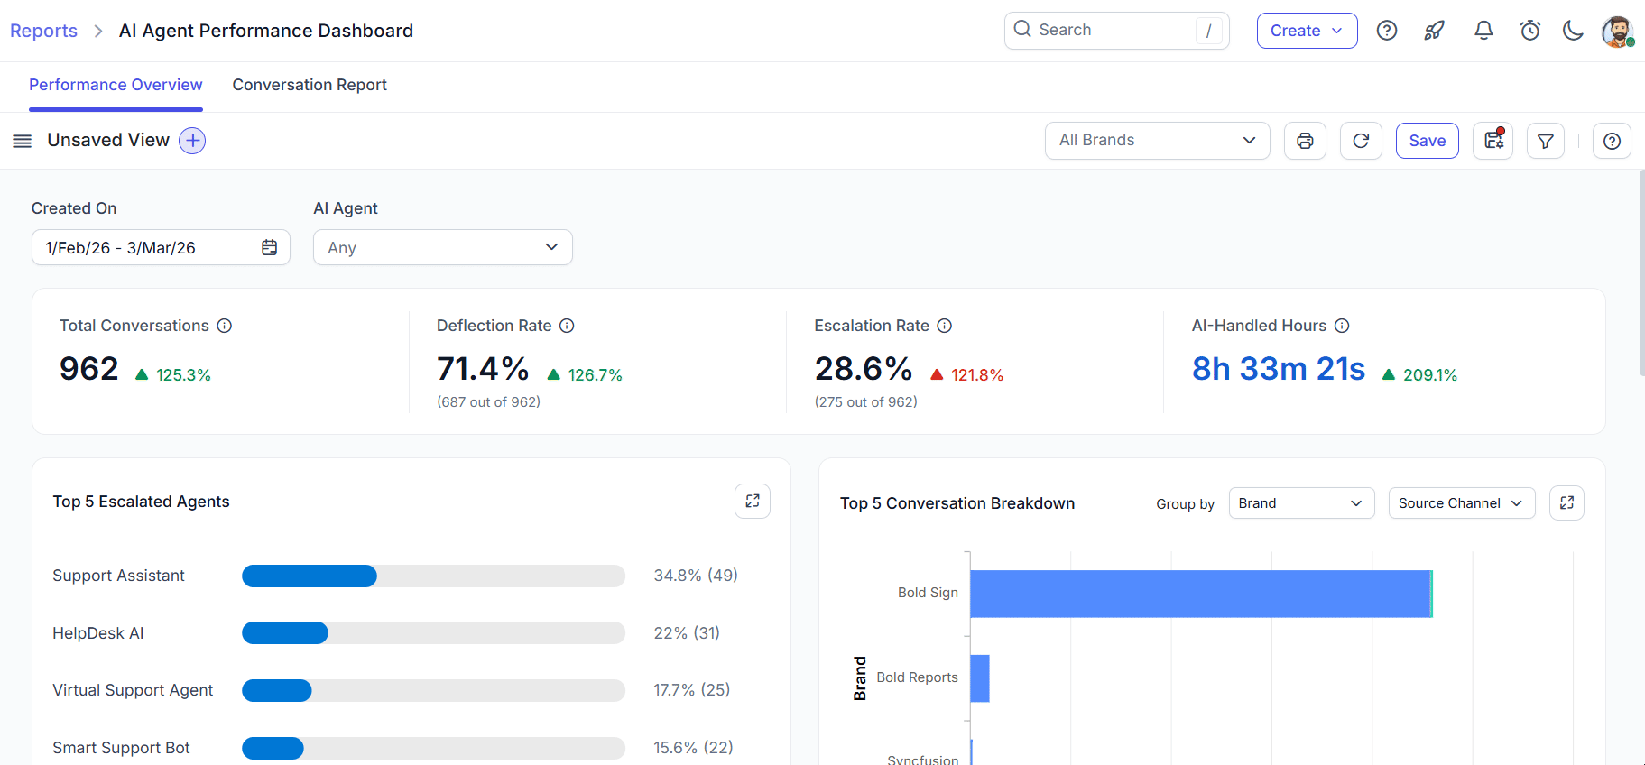The image size is (1645, 765).
Task: Click the search magnifier icon
Action: [1022, 29]
